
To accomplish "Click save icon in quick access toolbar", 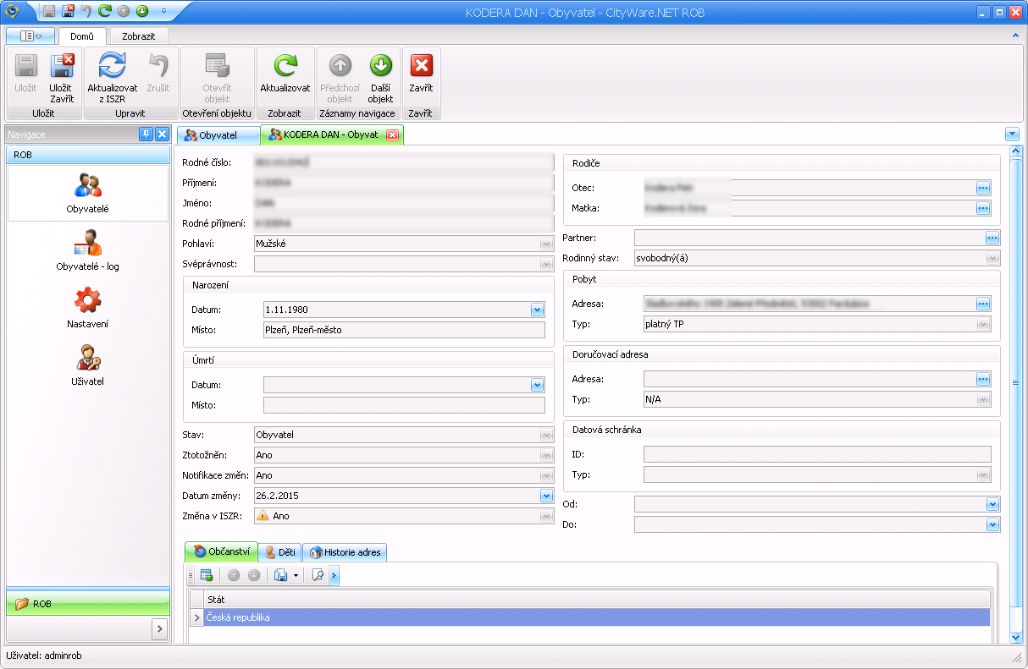I will point(49,12).
